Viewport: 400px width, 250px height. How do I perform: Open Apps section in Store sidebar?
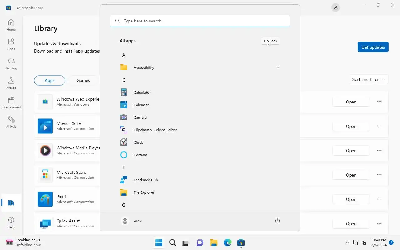[x=11, y=44]
